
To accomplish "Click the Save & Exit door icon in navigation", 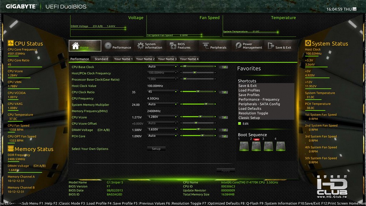I will coord(271,46).
